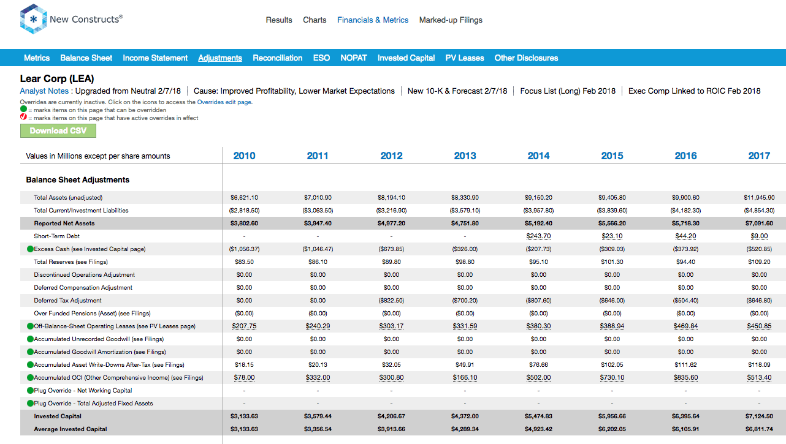Click the 2014 year column header

pos(538,156)
